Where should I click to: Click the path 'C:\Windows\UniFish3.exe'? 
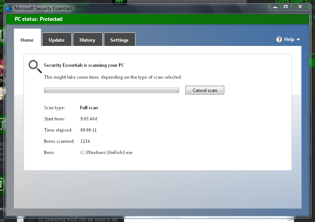[x=106, y=153]
